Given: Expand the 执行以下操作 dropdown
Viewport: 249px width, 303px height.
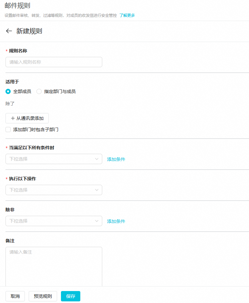Looking at the screenshot, I should (x=52, y=190).
